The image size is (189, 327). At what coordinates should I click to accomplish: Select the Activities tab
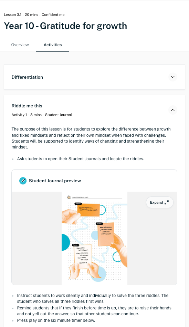tap(53, 45)
